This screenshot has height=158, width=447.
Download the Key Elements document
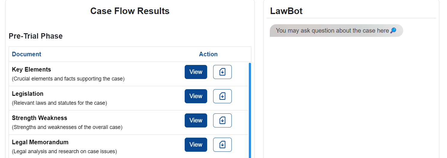(222, 72)
